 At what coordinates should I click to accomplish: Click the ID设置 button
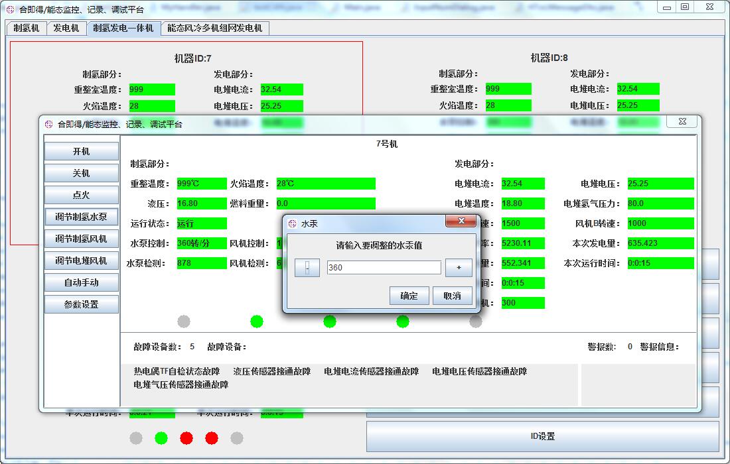(x=542, y=436)
